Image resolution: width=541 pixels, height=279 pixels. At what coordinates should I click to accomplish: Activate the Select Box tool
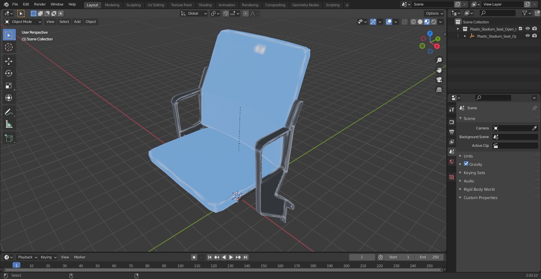coord(9,35)
